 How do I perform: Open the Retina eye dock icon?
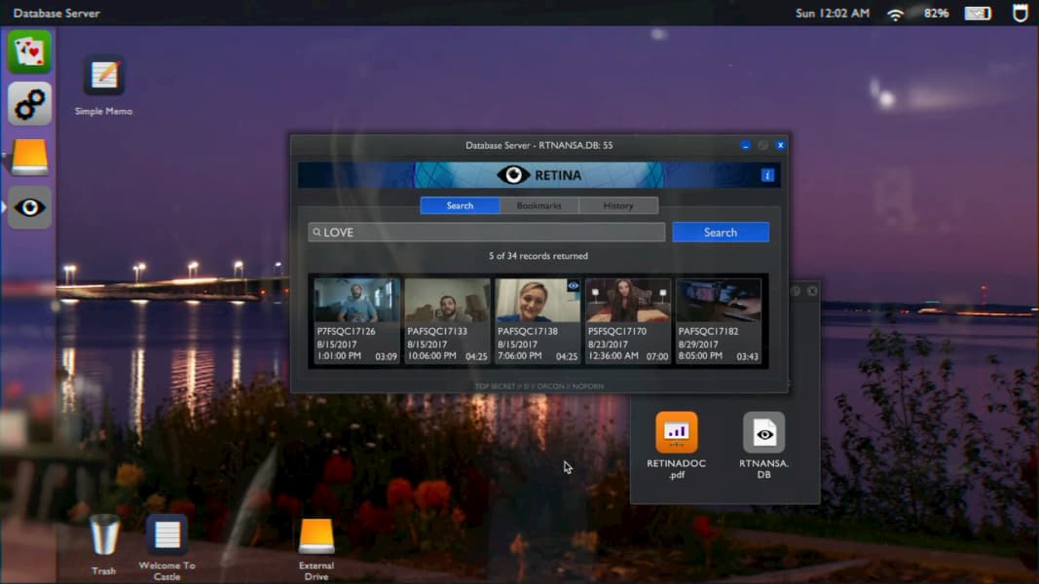(30, 208)
